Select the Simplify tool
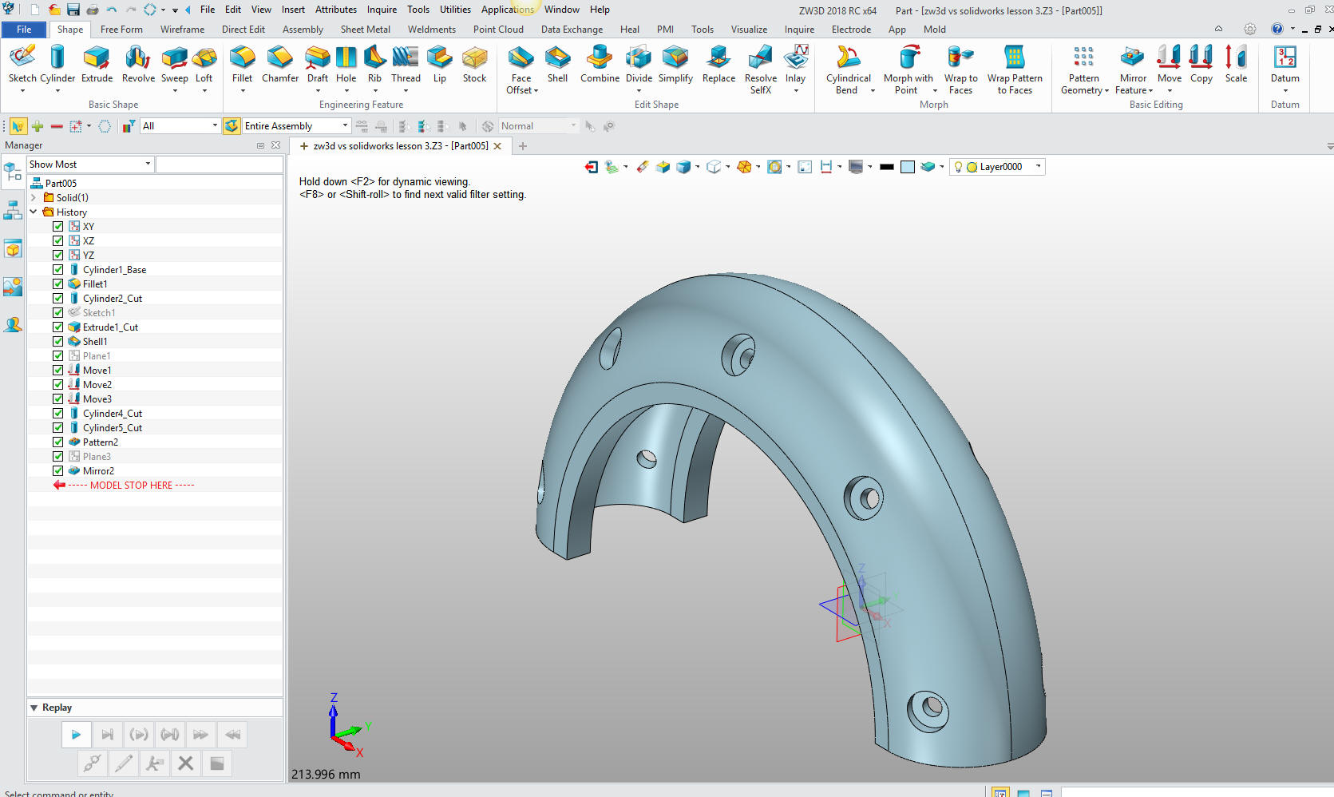Image resolution: width=1334 pixels, height=797 pixels. [675, 64]
